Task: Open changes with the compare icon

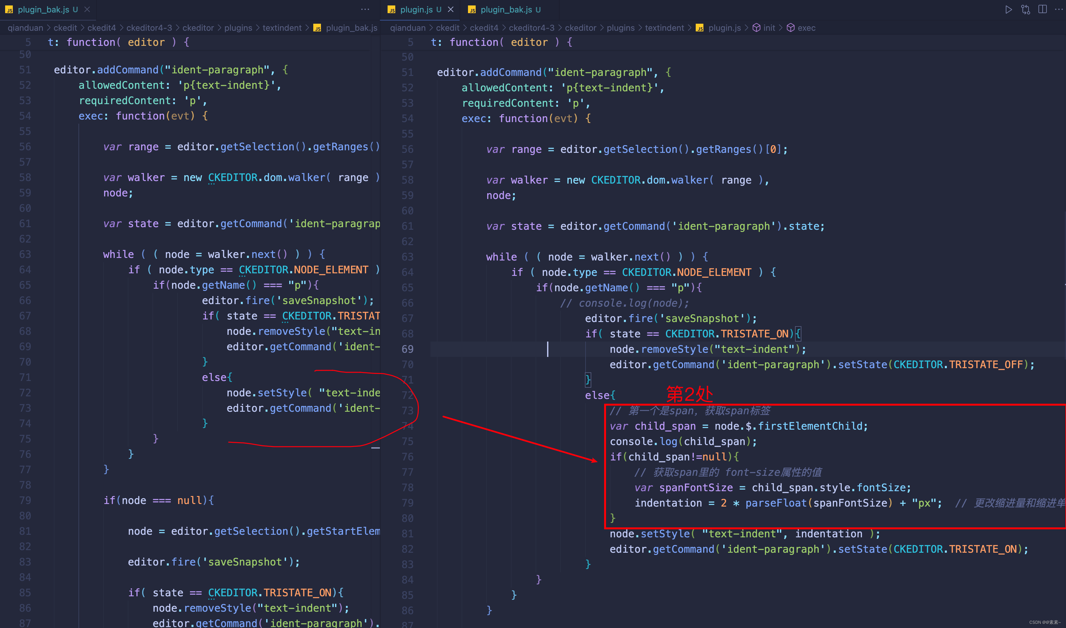Action: click(x=1025, y=9)
